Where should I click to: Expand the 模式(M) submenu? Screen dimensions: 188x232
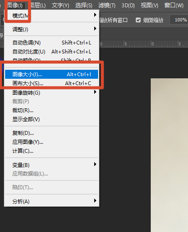[51, 15]
